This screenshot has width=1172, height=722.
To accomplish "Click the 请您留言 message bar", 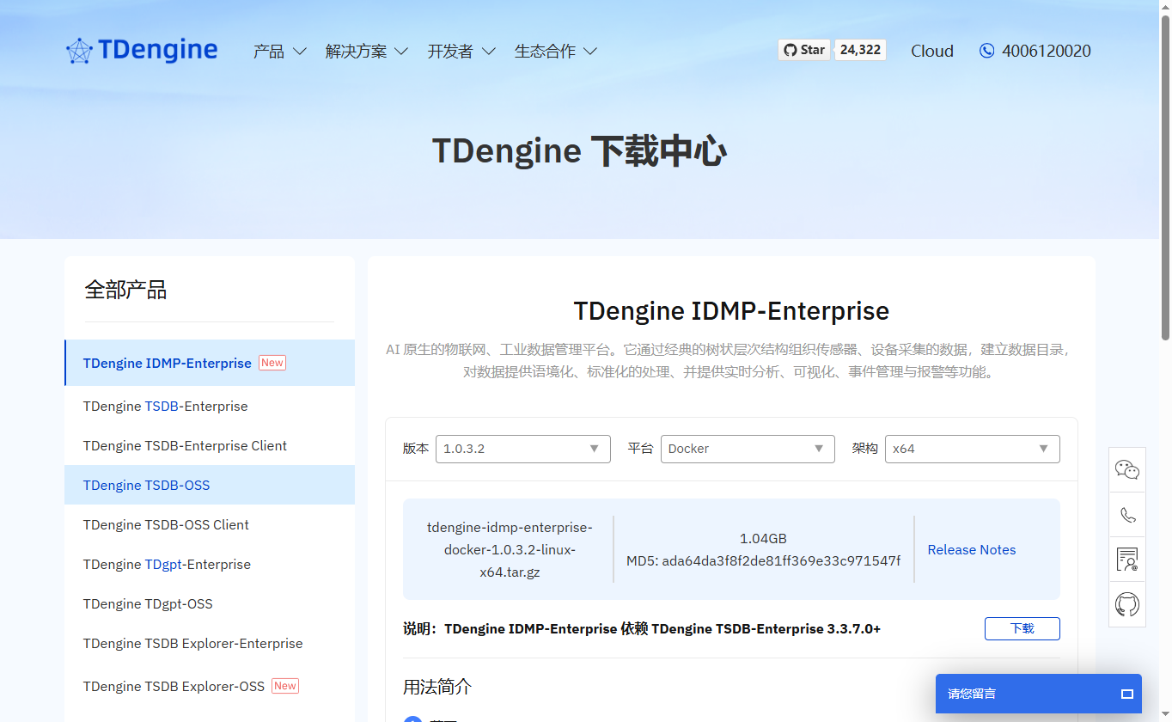I will pos(1039,694).
